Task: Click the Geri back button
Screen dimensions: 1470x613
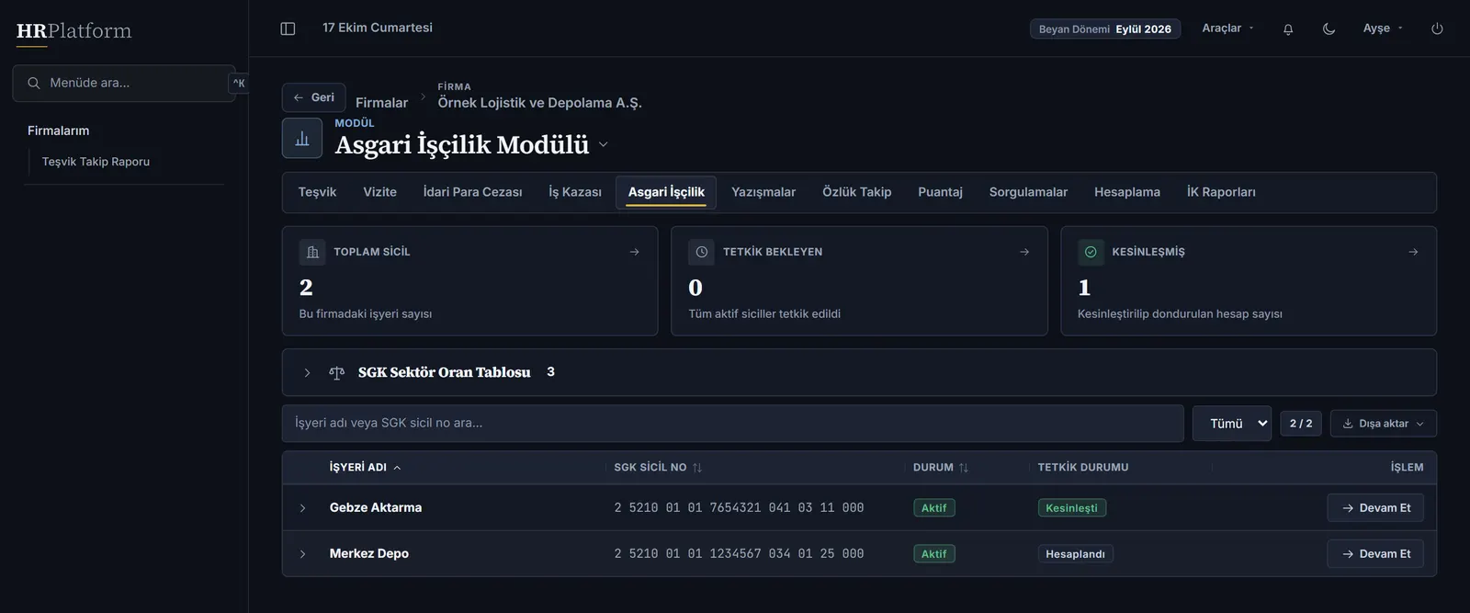Action: [x=313, y=97]
